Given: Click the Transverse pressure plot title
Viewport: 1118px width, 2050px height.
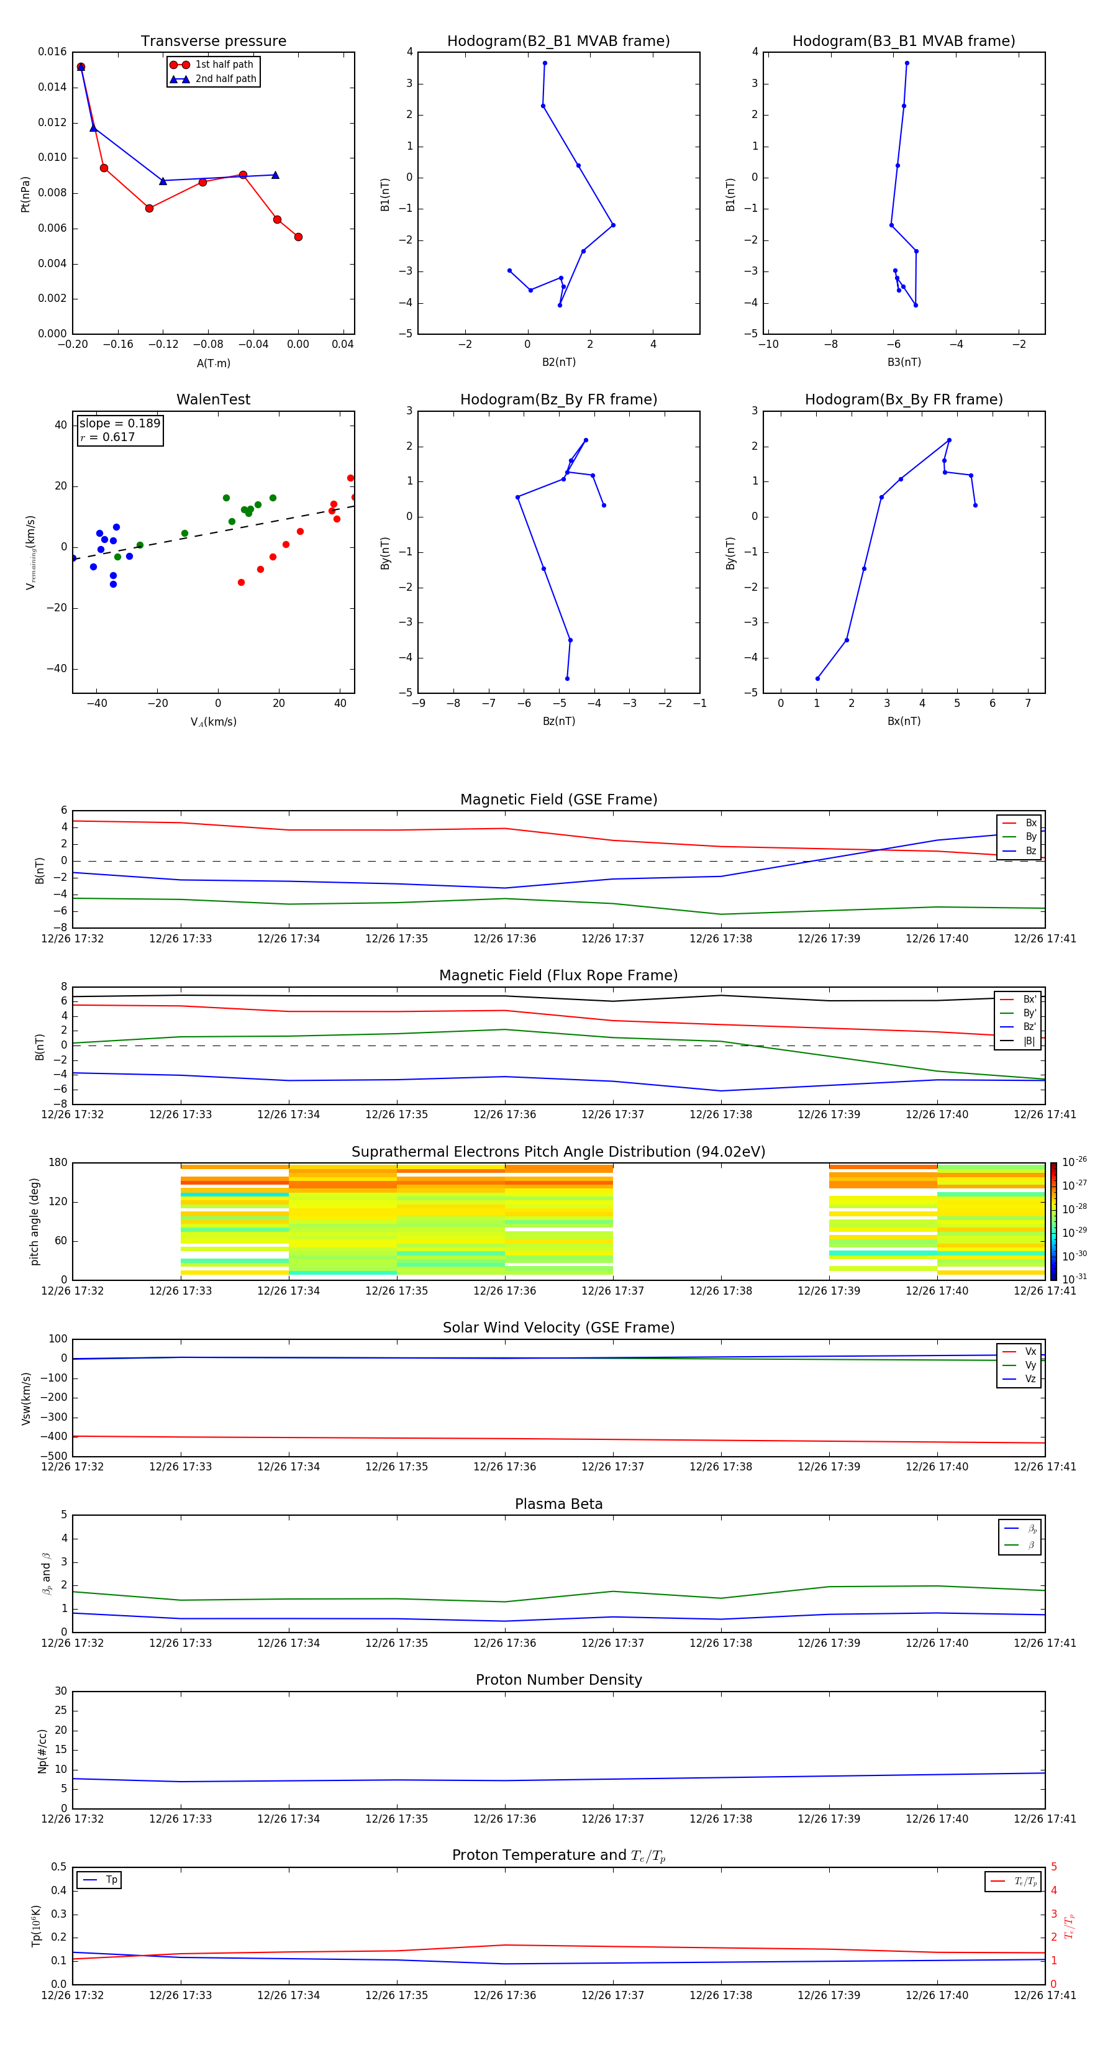Looking at the screenshot, I should tap(213, 42).
